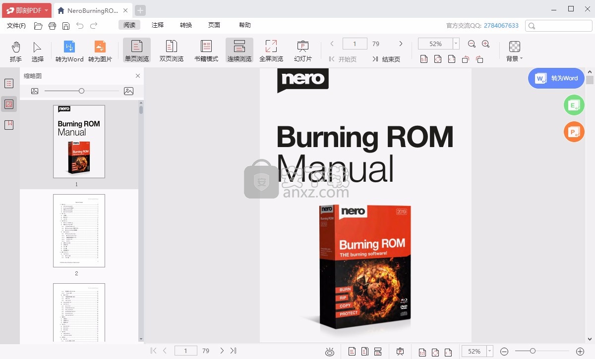Switch to two-page layout in status bar
Viewport: 595px width, 359px height.
365,352
